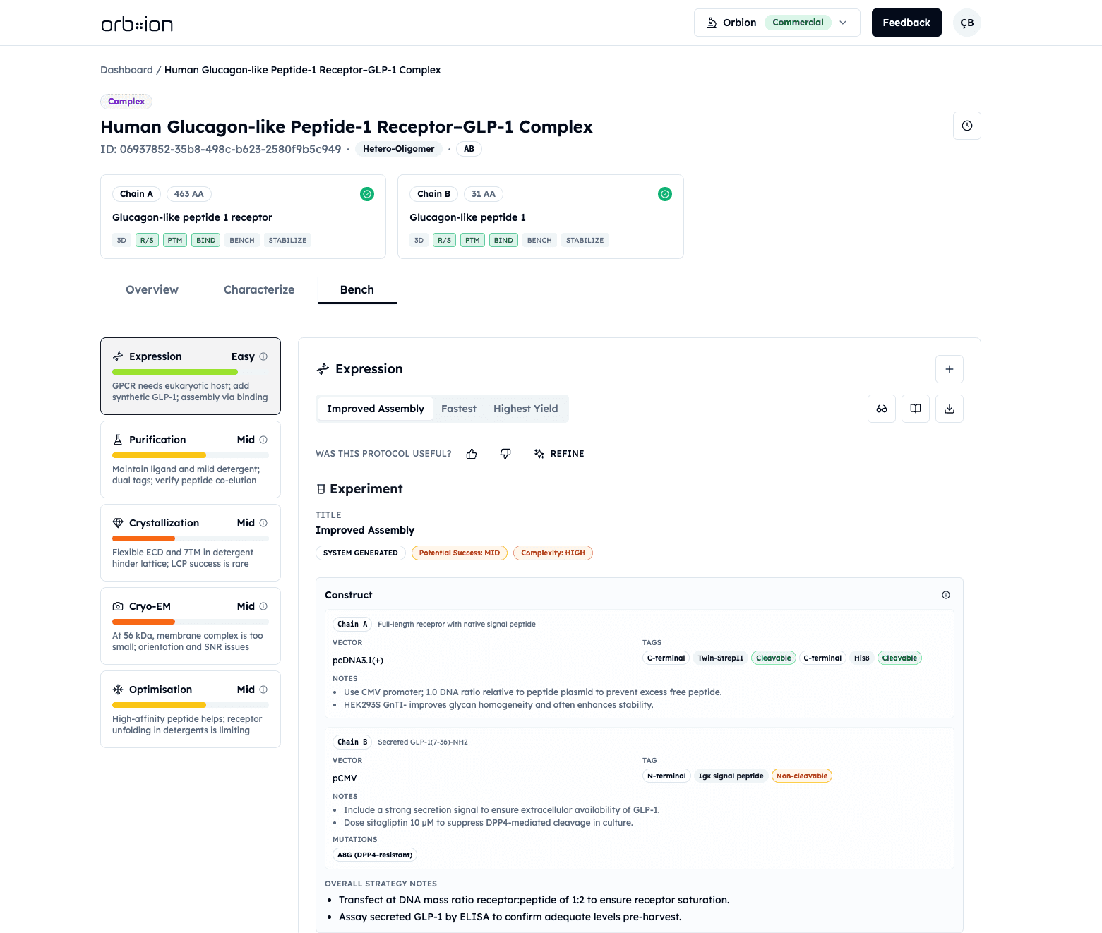
Task: Download the Improved Assembly protocol
Action: 949,409
